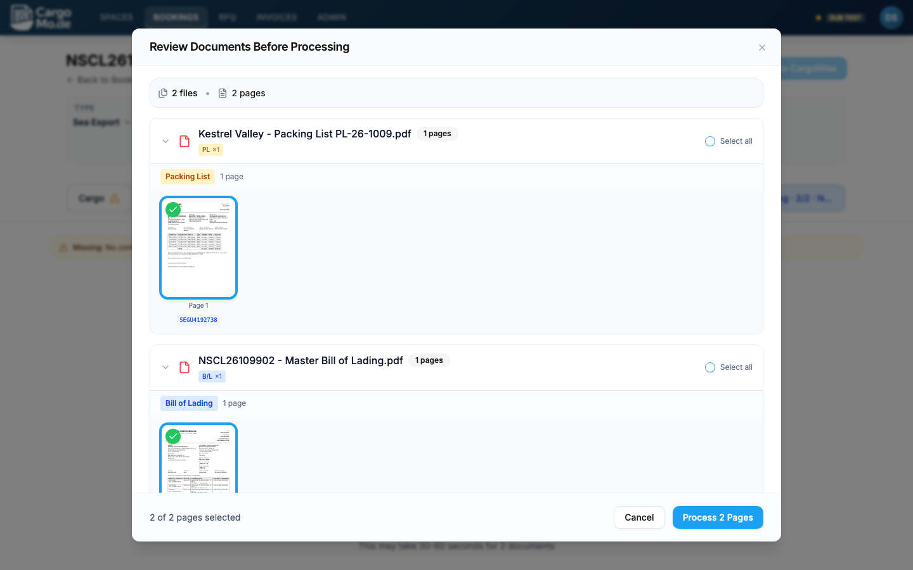
Task: Click the B/L ×1 tag
Action: 212,376
